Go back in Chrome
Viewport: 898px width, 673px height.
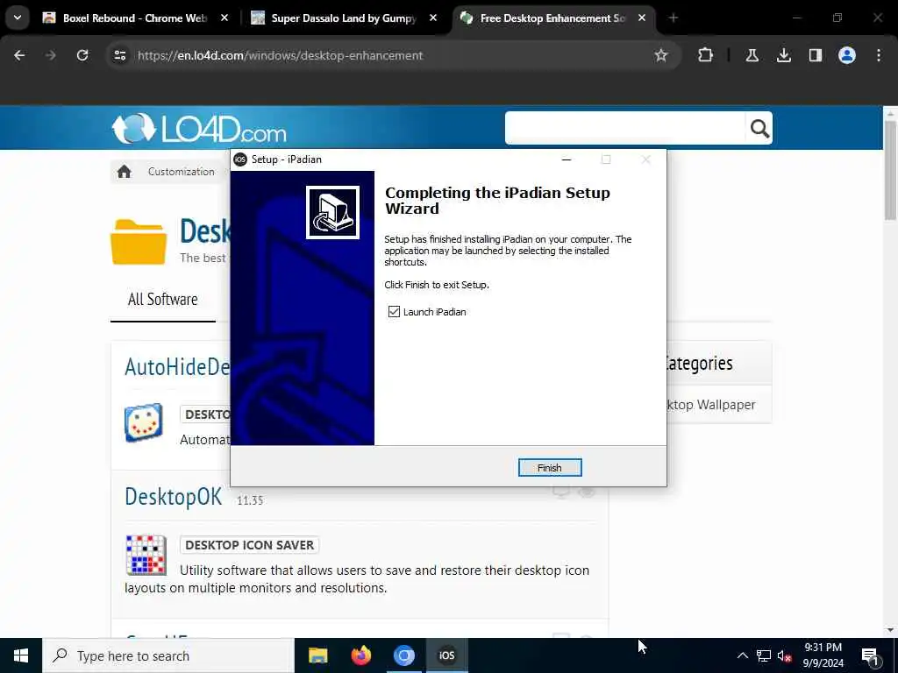pyautogui.click(x=19, y=55)
